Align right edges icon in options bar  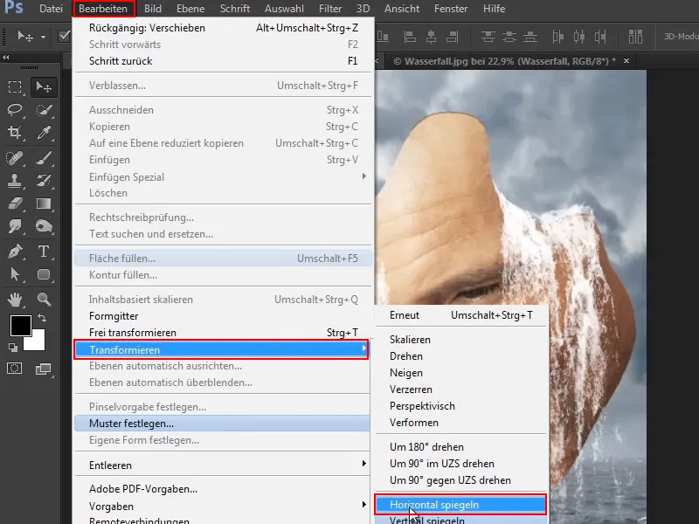point(452,37)
